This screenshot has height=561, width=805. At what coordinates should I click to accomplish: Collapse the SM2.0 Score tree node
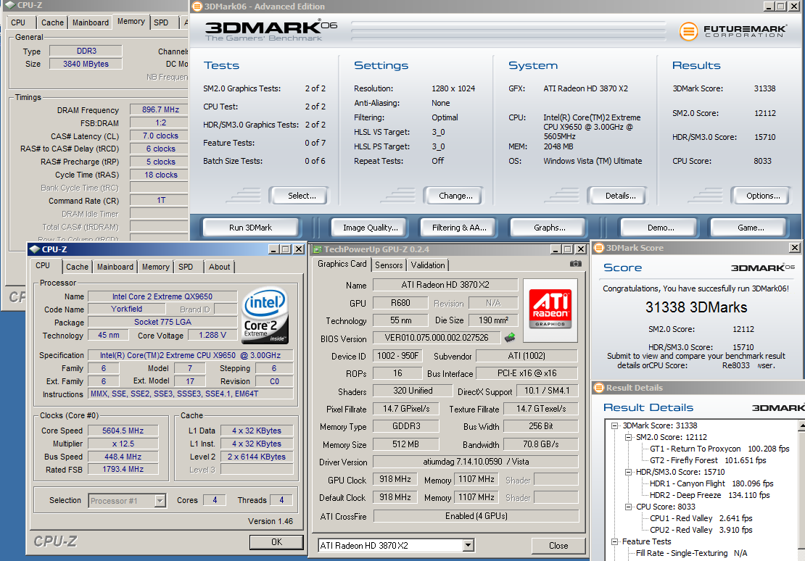[628, 437]
